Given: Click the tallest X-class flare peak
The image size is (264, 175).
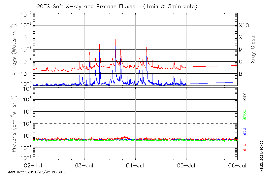Looking at the screenshot, I should coord(115,36).
